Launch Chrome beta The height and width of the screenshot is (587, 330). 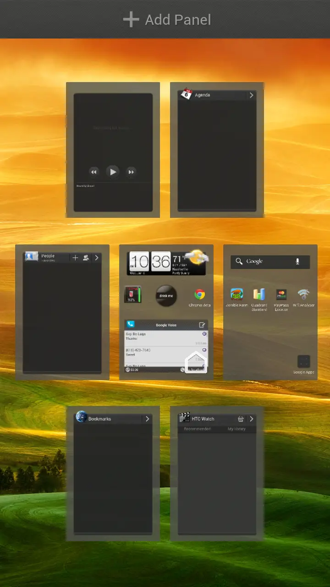coord(199,297)
